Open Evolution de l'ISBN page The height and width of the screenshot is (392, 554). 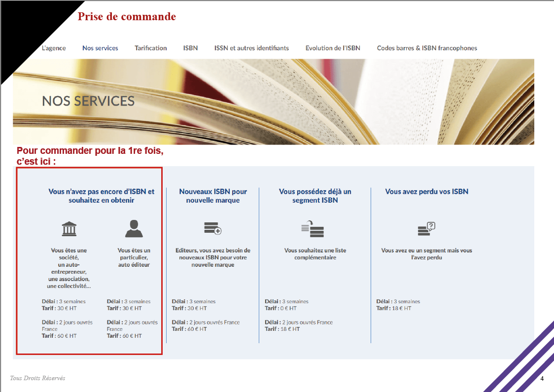[333, 48]
